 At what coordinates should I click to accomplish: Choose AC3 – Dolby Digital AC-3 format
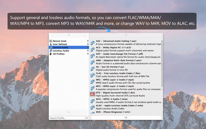coord(126,49)
